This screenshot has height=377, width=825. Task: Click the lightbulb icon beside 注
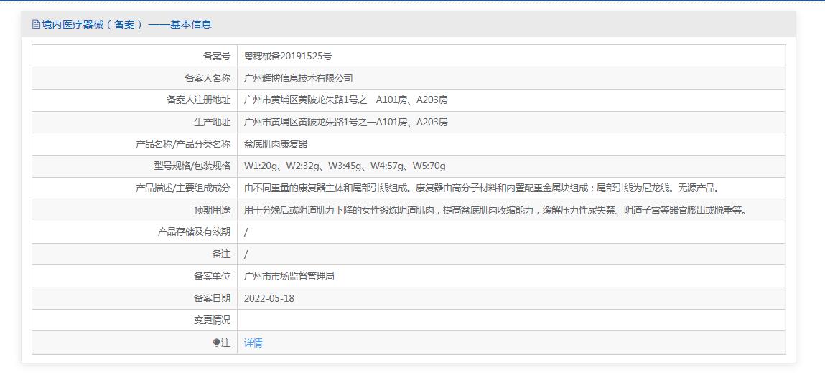pyautogui.click(x=216, y=343)
